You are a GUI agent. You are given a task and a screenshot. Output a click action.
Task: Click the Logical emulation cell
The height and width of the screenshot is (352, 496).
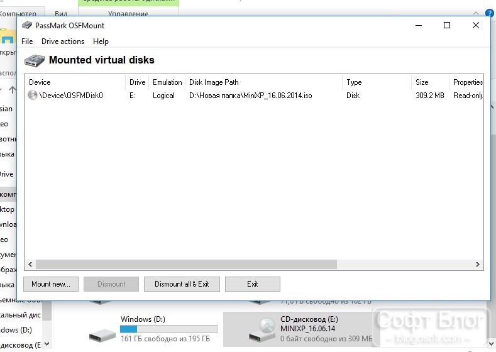coord(163,96)
